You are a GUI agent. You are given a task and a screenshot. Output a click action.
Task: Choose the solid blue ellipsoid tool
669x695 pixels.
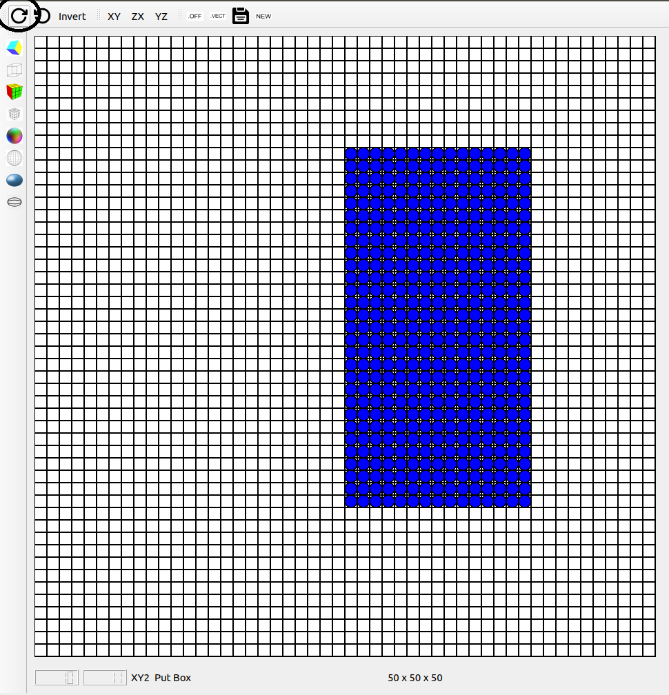click(x=14, y=180)
